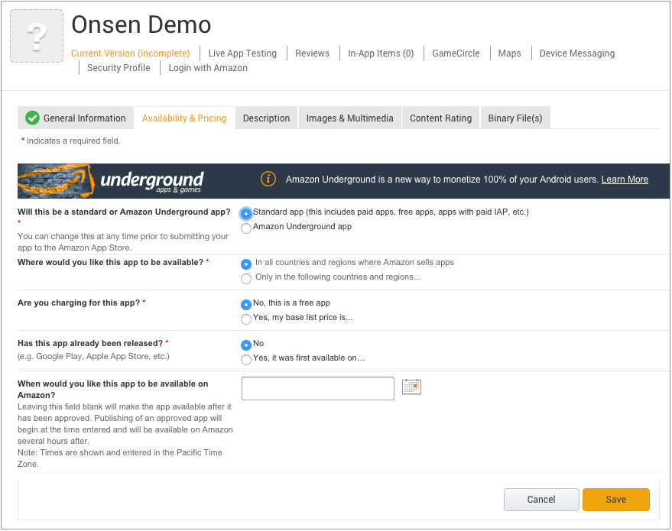Switch to Availability & Pricing tab
Screen dimensions: 672x531
tap(184, 118)
